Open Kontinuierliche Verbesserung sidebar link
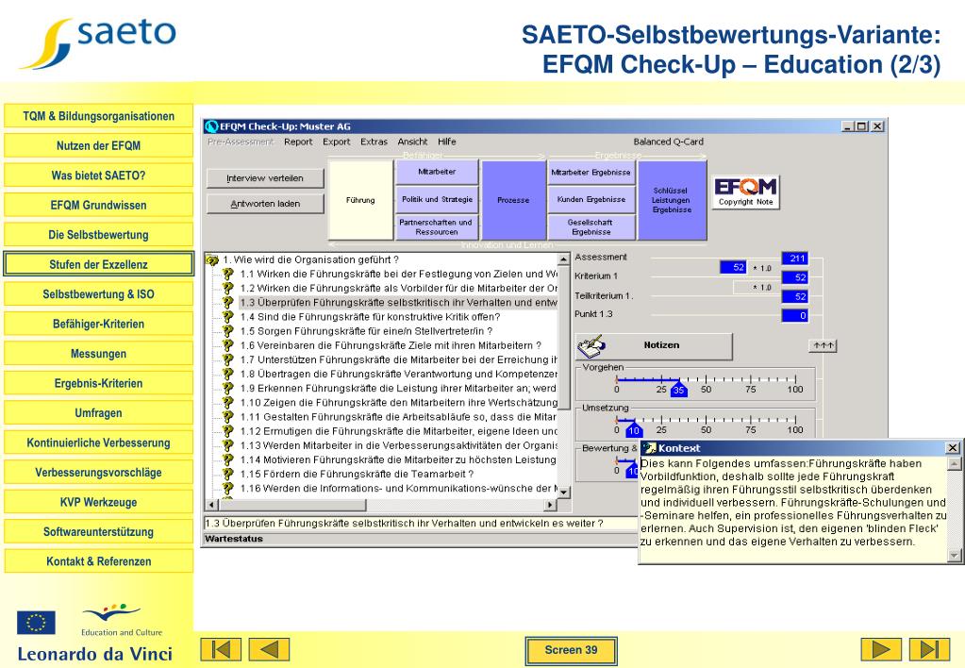Viewport: 965px width, 668px height. pos(98,443)
